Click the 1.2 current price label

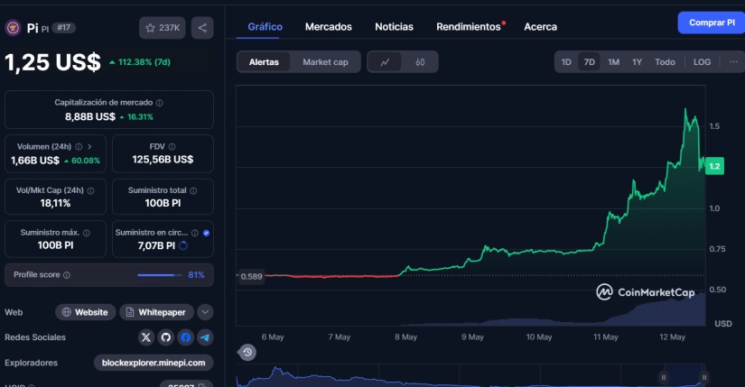[x=714, y=166]
